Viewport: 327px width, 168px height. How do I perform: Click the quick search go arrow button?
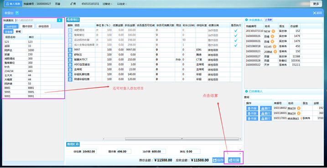tap(59, 20)
